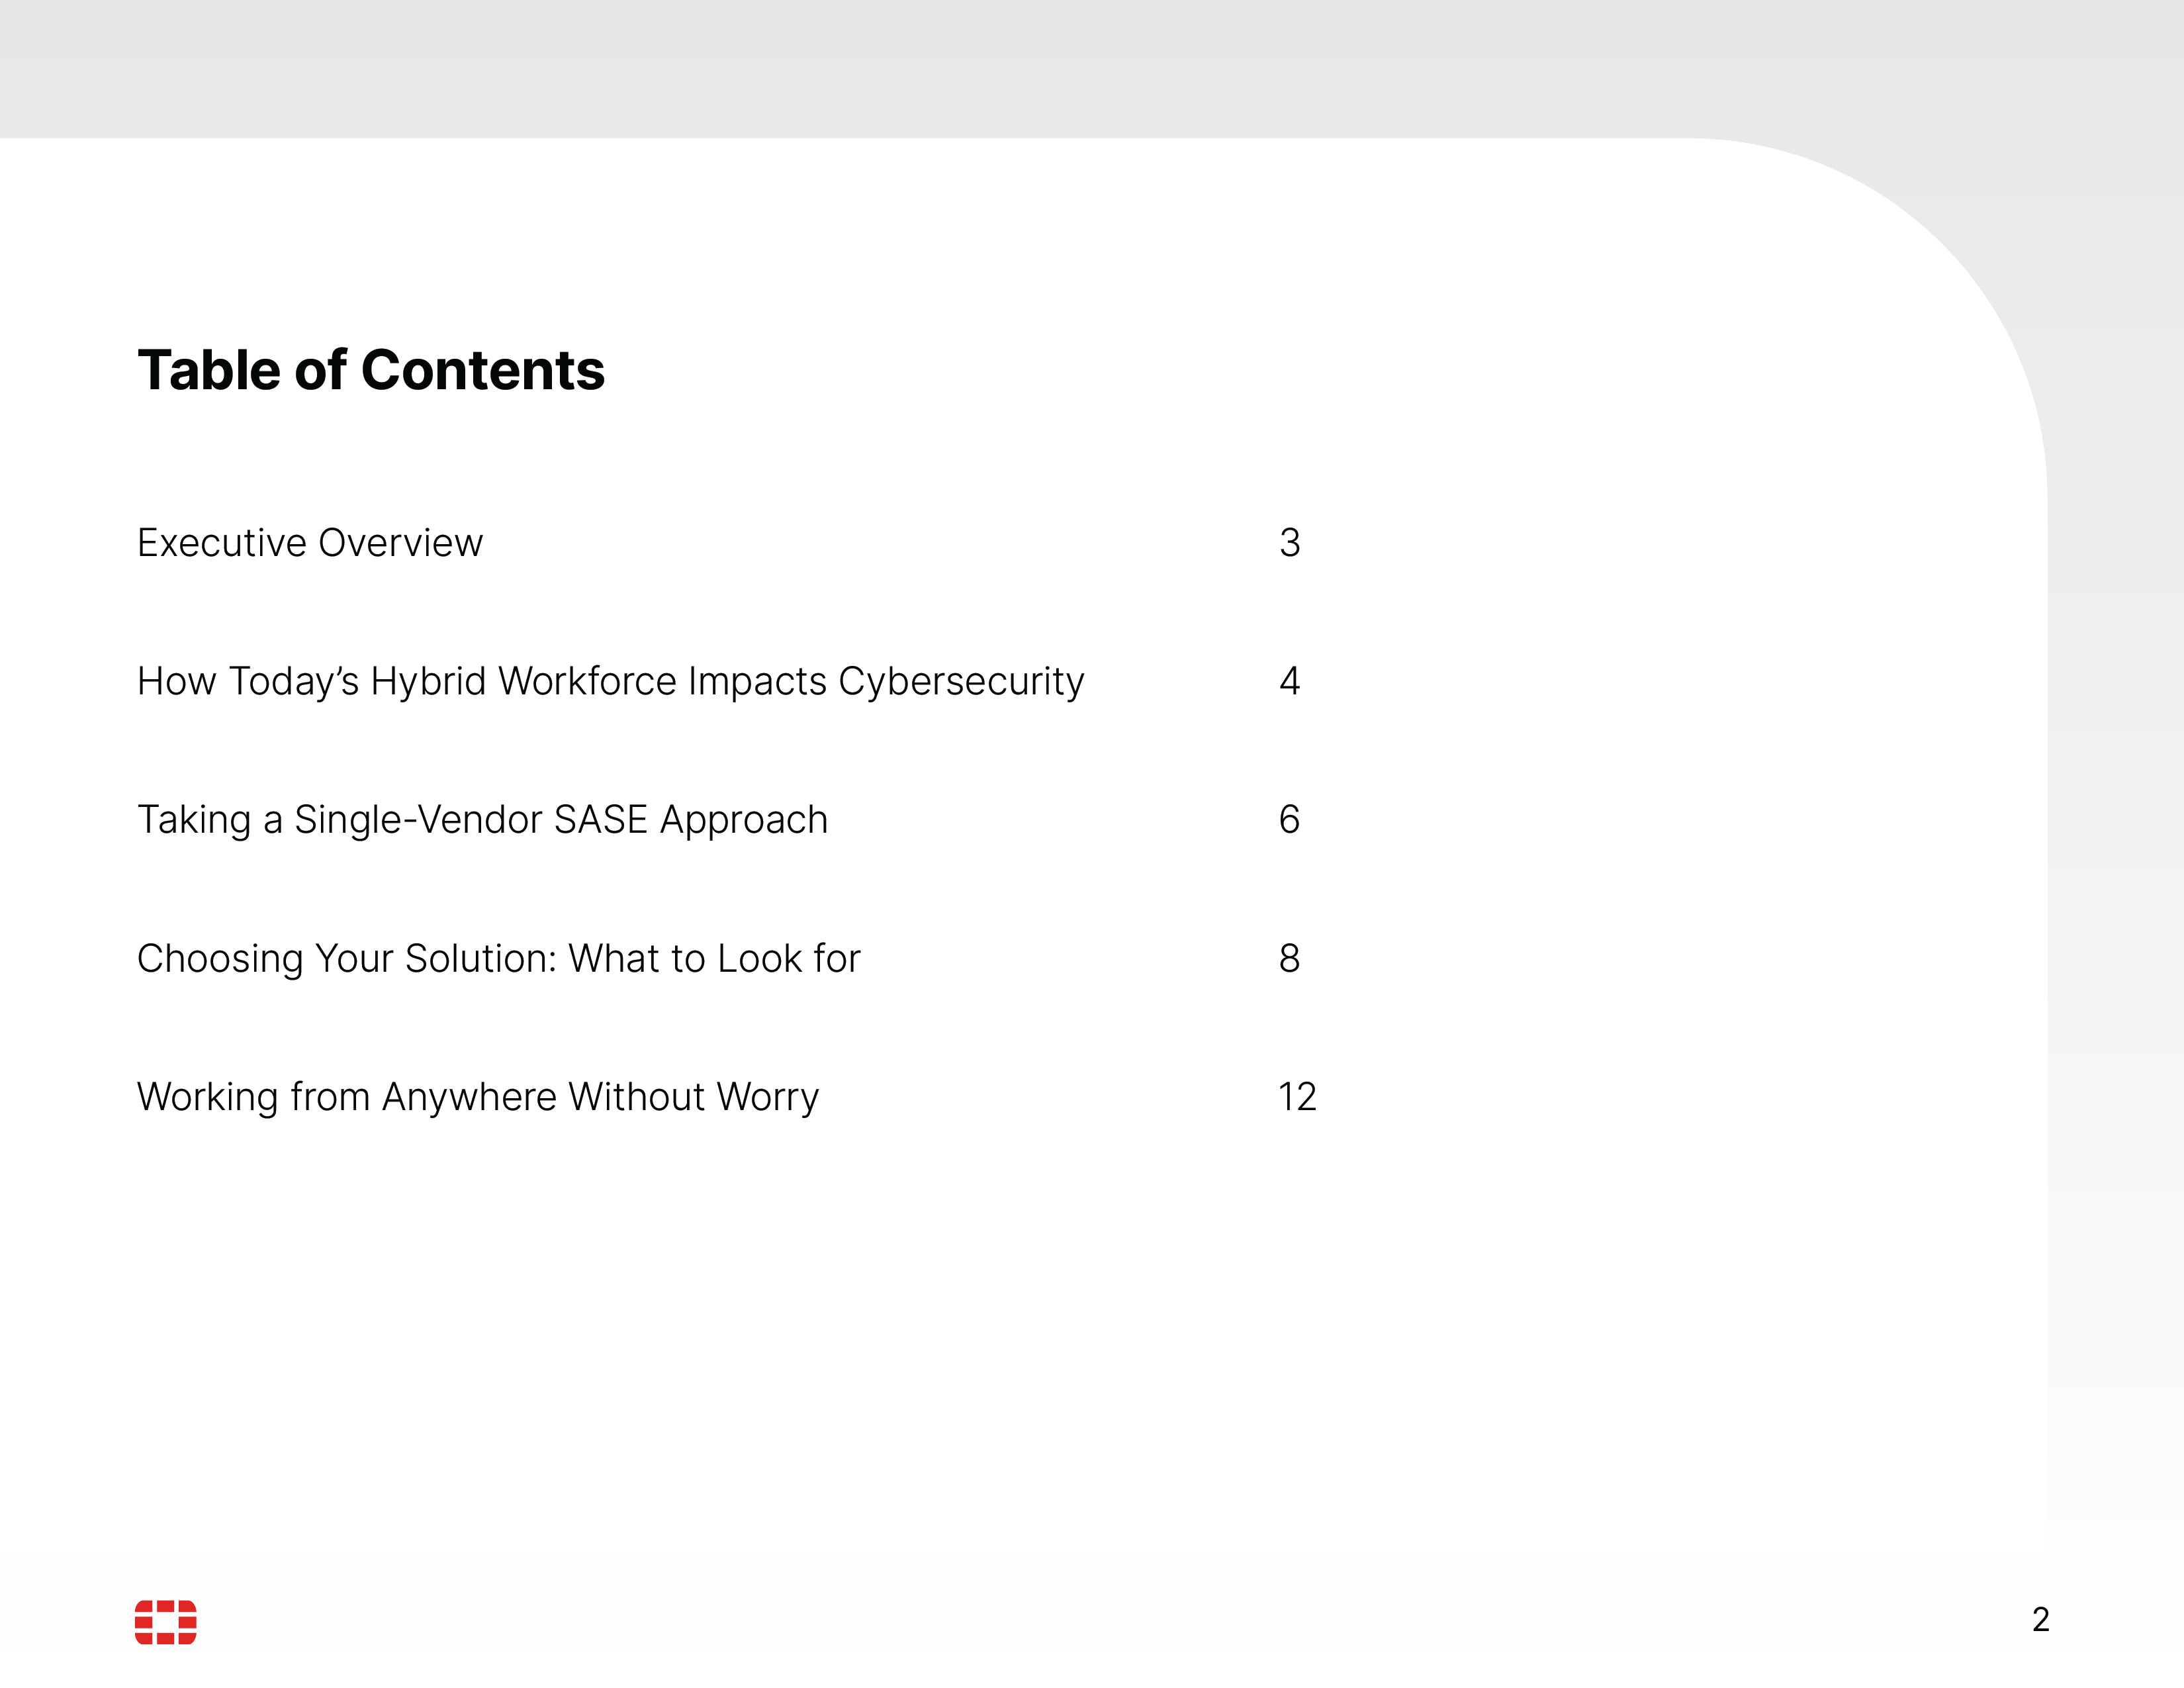Viewport: 2184px width, 1688px height.
Task: Click the red Fortinet logo icon
Action: [166, 1621]
